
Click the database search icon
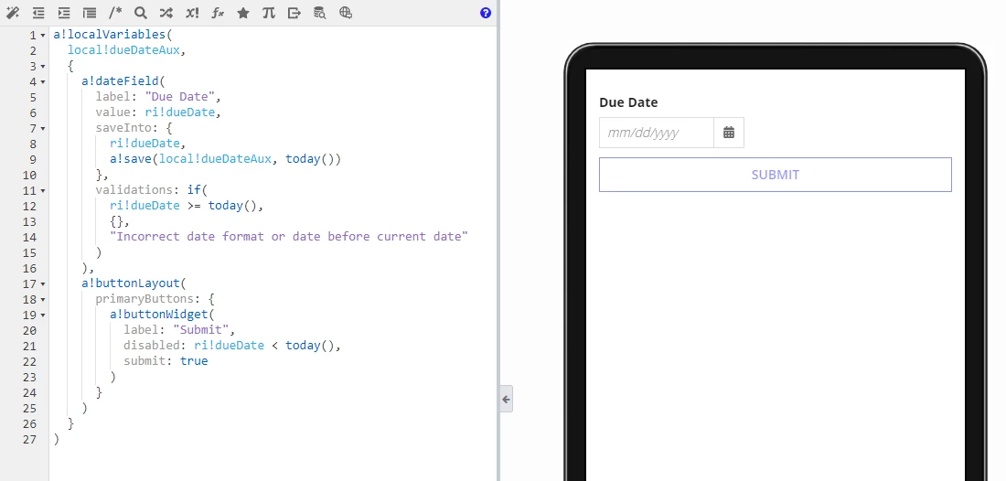(x=319, y=13)
